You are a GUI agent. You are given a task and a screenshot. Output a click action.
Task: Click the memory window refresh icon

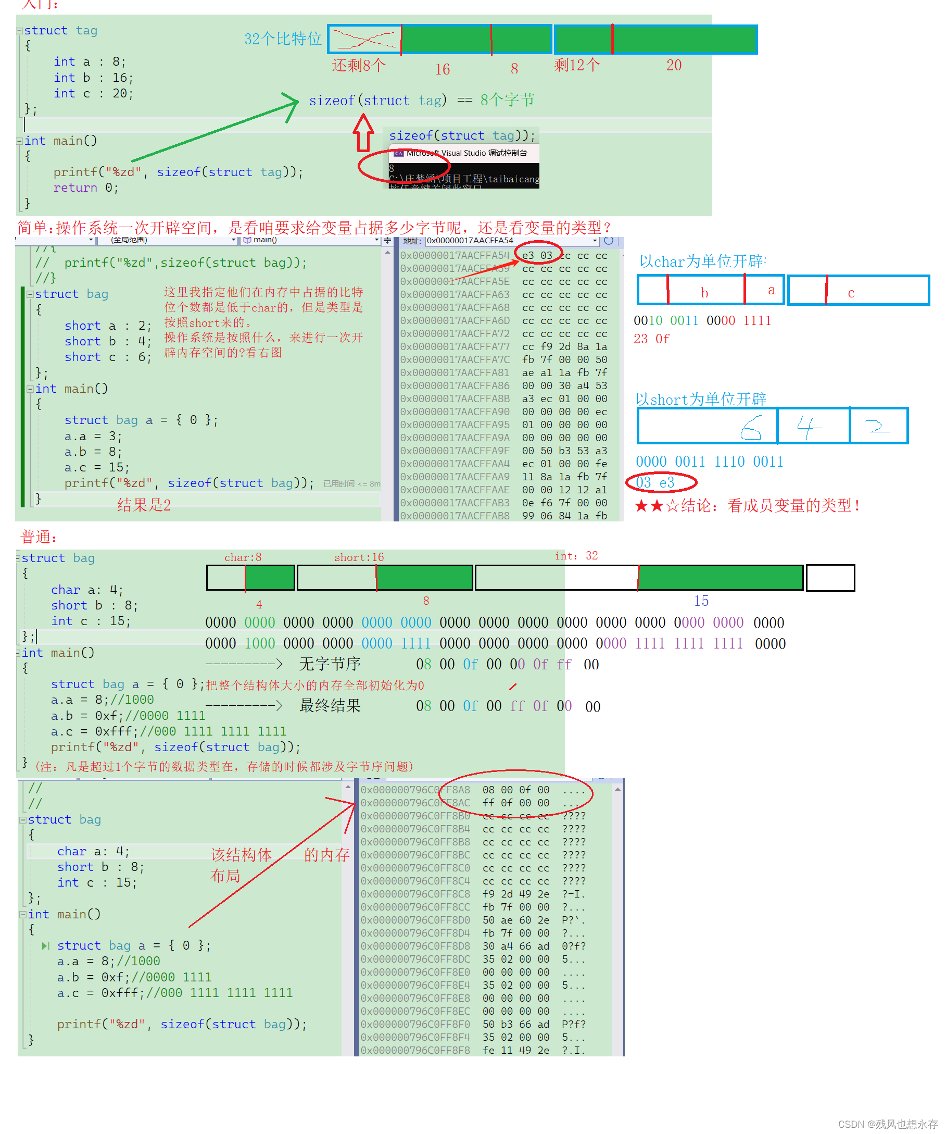coord(609,241)
